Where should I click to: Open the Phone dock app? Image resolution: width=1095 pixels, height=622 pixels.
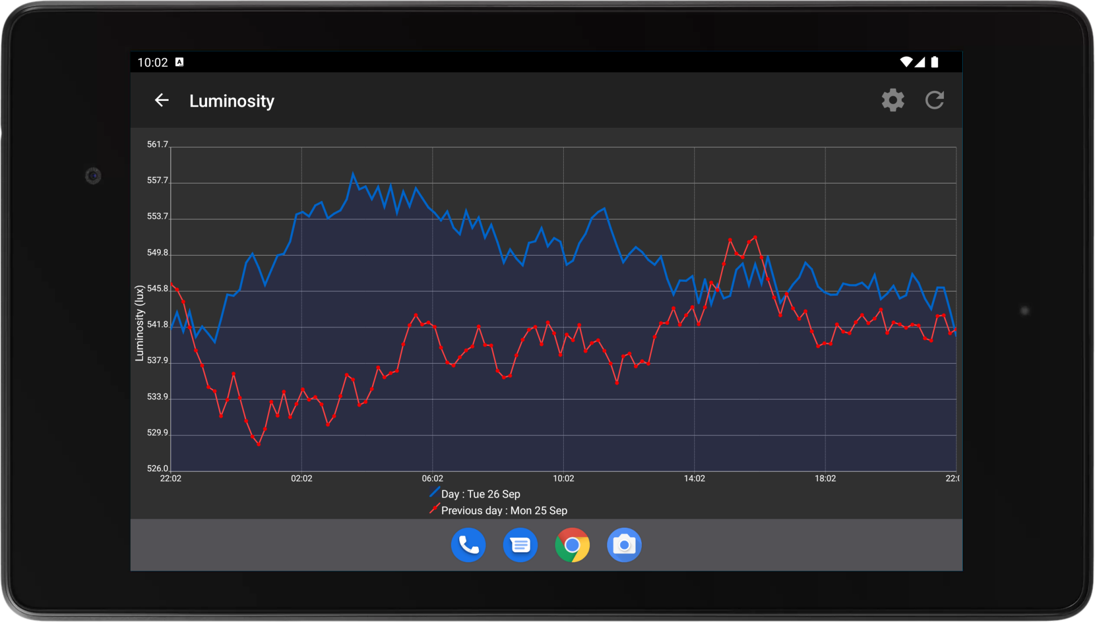(x=468, y=544)
